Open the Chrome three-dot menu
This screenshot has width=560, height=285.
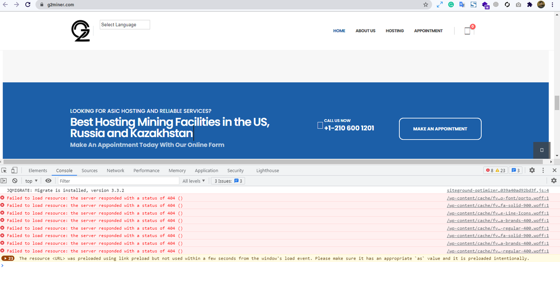click(x=553, y=4)
